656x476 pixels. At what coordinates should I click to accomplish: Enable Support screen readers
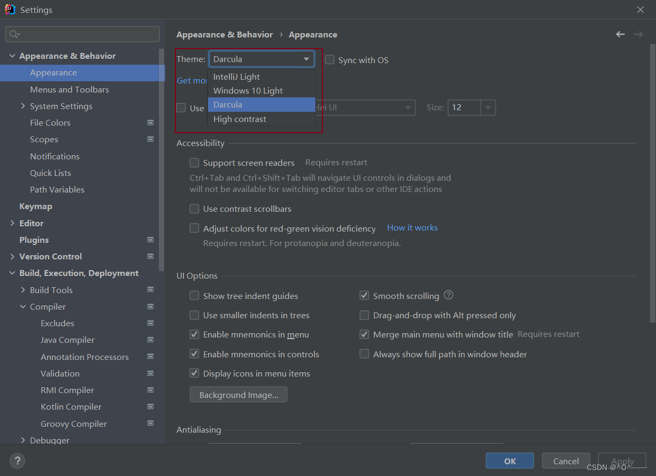(195, 163)
